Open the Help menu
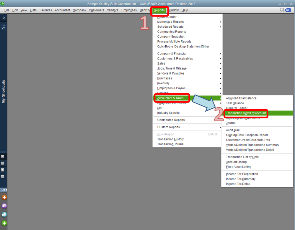 [185, 10]
